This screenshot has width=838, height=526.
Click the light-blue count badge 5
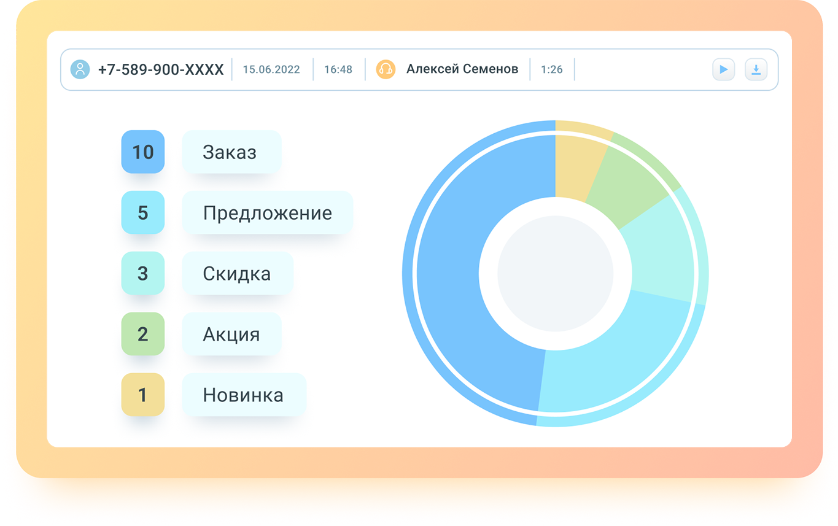pos(143,212)
